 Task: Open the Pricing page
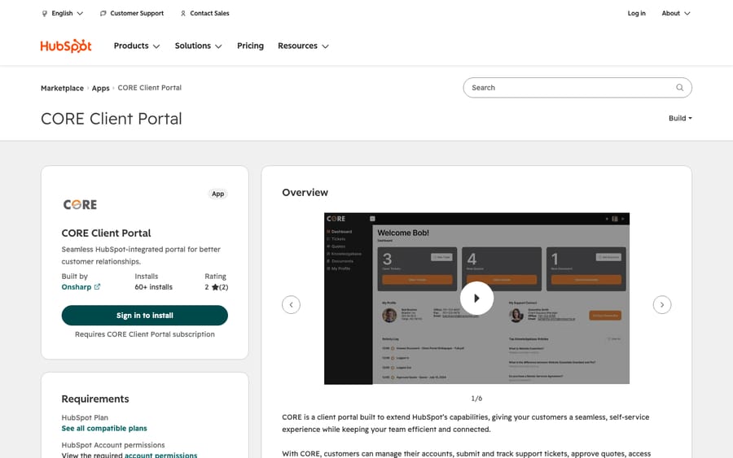coord(250,46)
